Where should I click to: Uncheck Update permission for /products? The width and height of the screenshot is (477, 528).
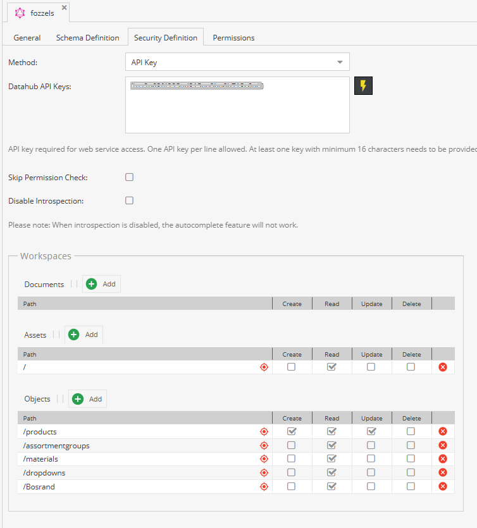[x=371, y=431]
